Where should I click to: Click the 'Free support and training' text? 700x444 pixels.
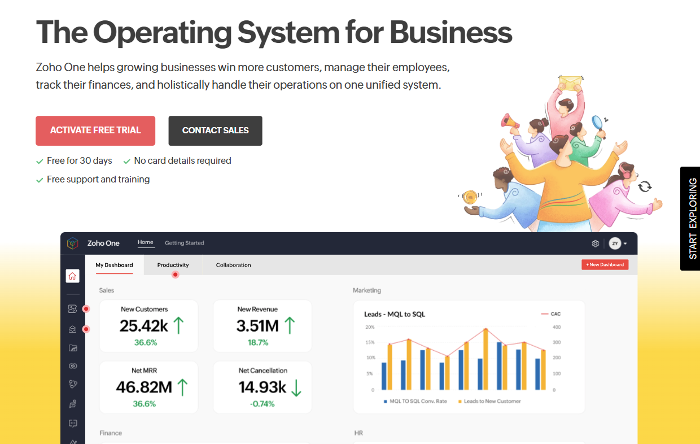click(98, 180)
